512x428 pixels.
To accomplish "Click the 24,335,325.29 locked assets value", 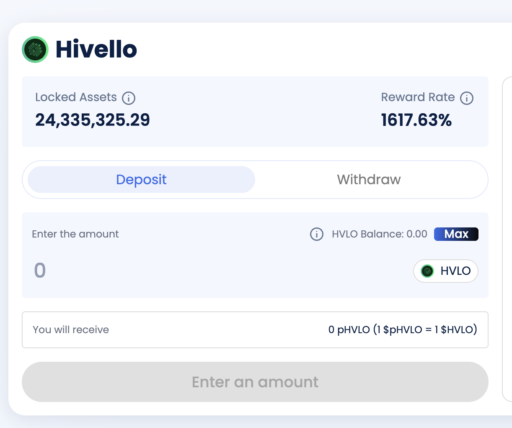I will coord(93,120).
